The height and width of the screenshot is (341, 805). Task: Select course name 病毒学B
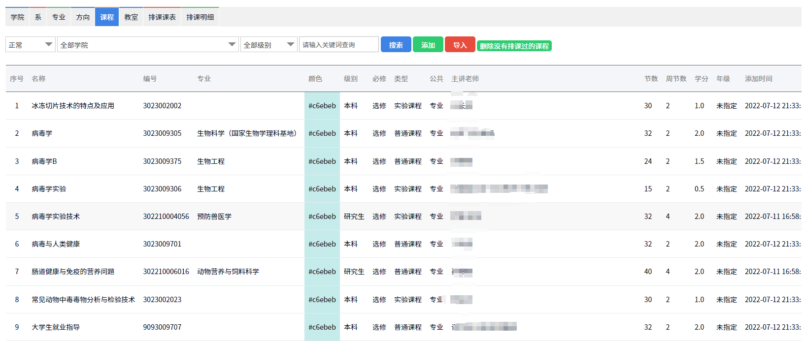coord(44,161)
